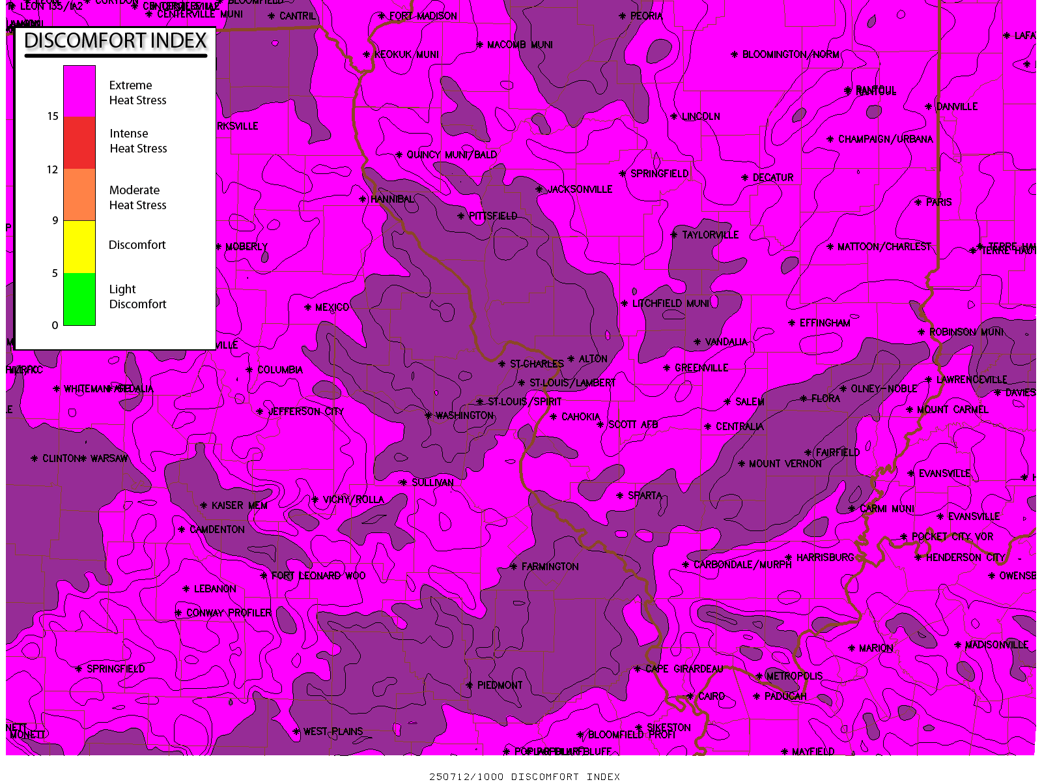Screen dimensions: 1042x782
Task: Click the COLUMBIA station label
Action: [280, 370]
